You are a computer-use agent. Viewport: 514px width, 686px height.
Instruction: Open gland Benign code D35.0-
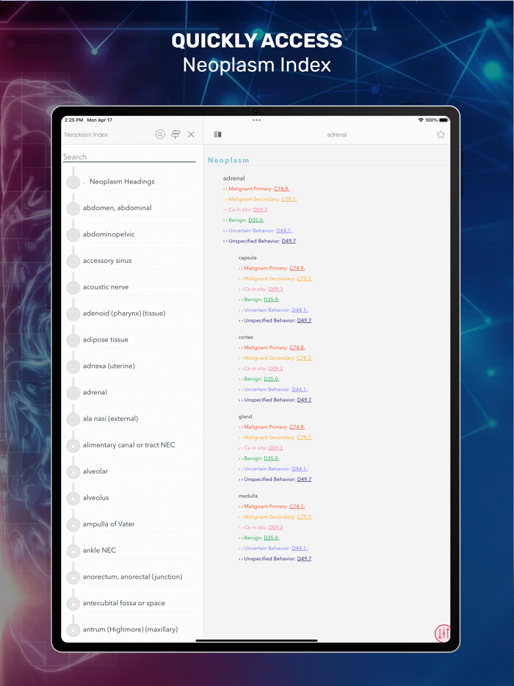coord(272,458)
